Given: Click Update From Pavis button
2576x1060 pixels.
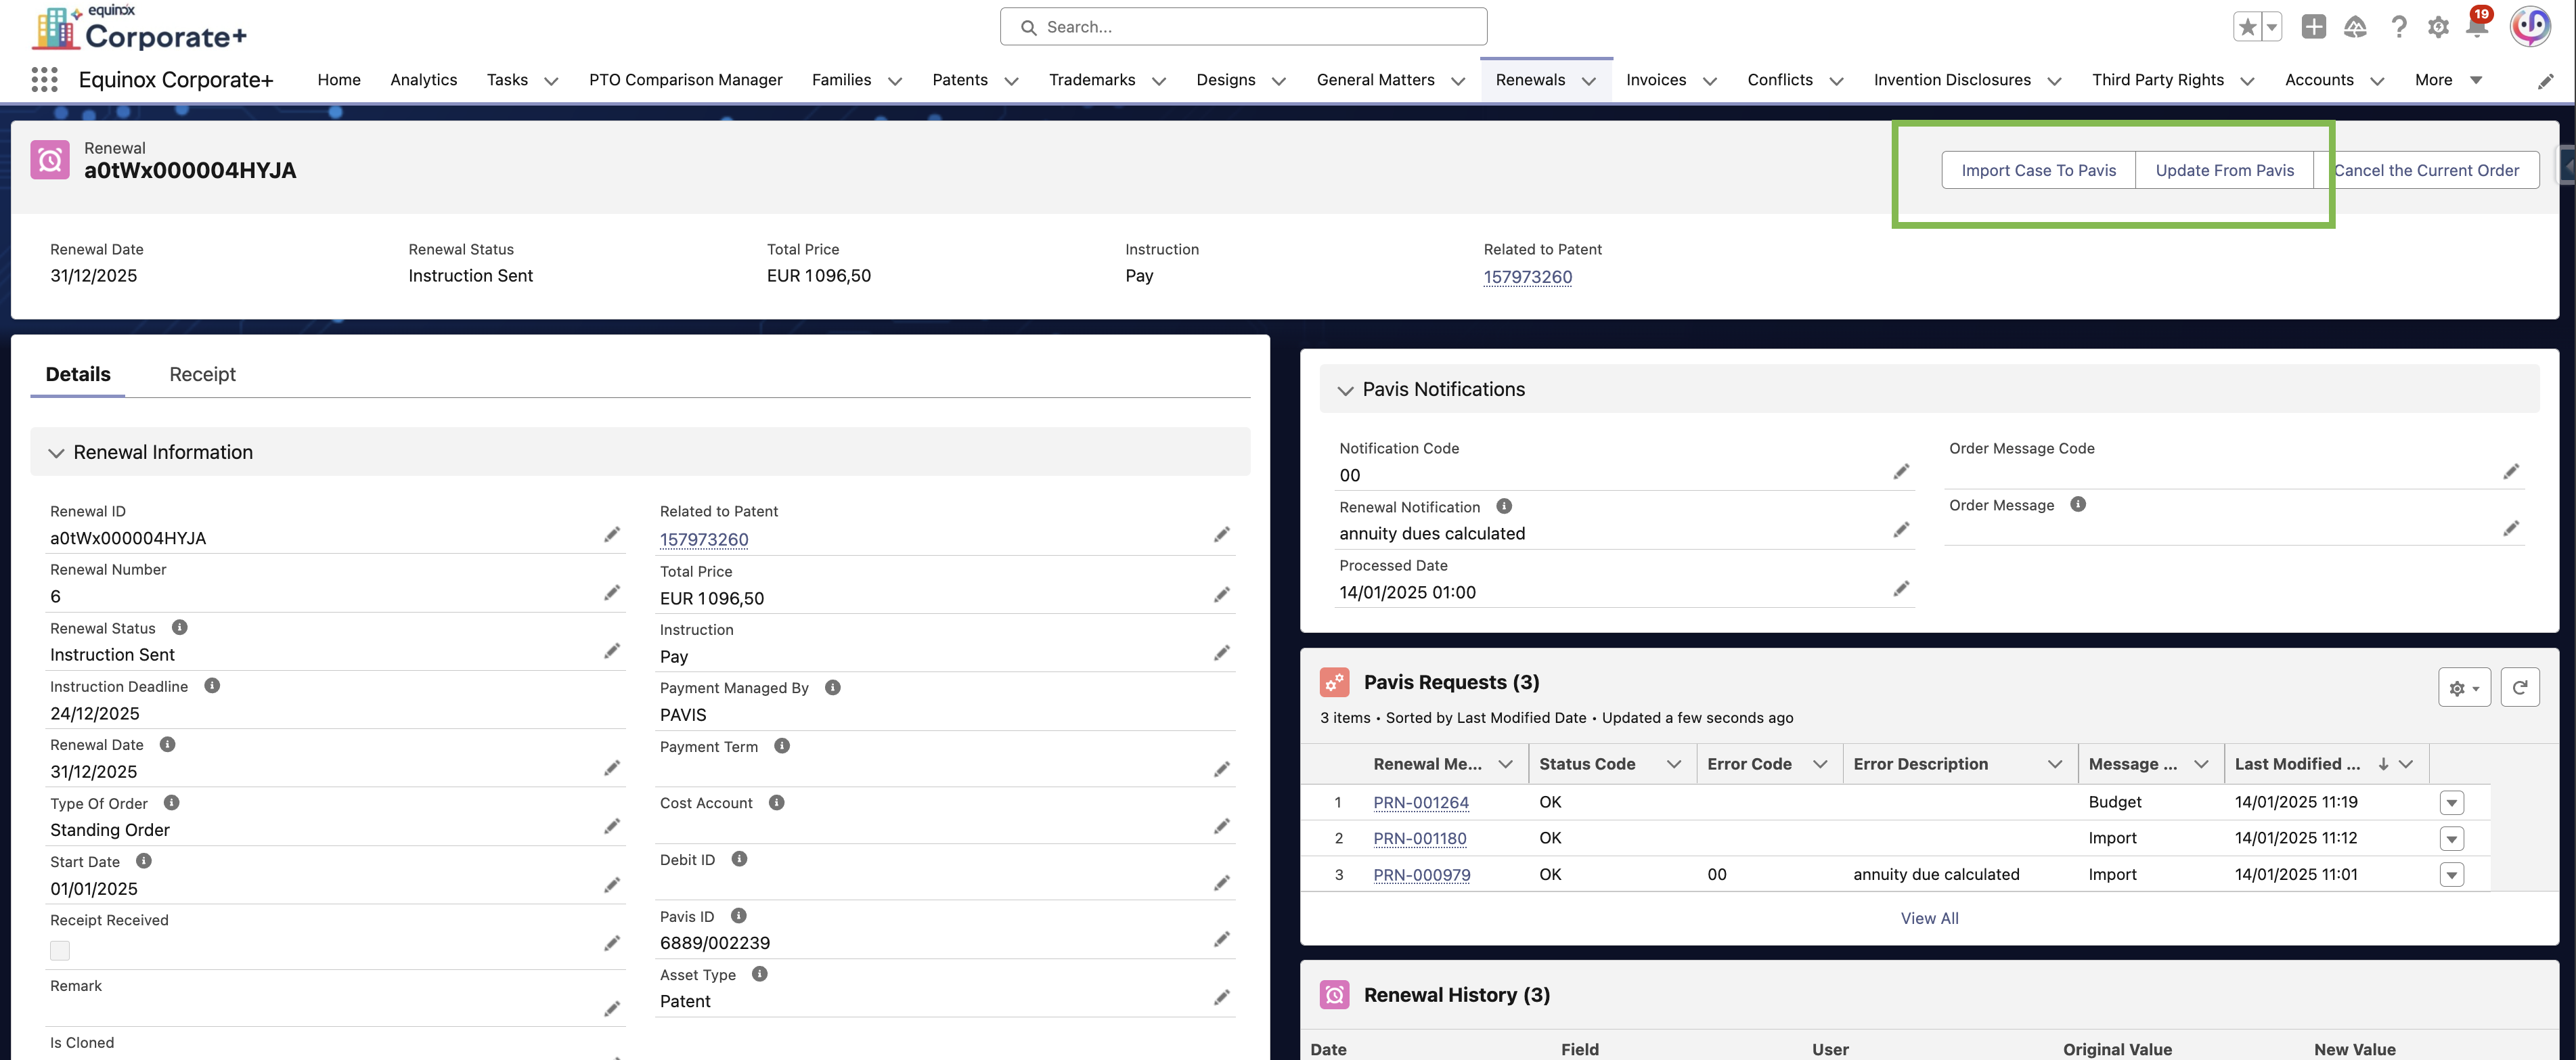Looking at the screenshot, I should (2224, 170).
